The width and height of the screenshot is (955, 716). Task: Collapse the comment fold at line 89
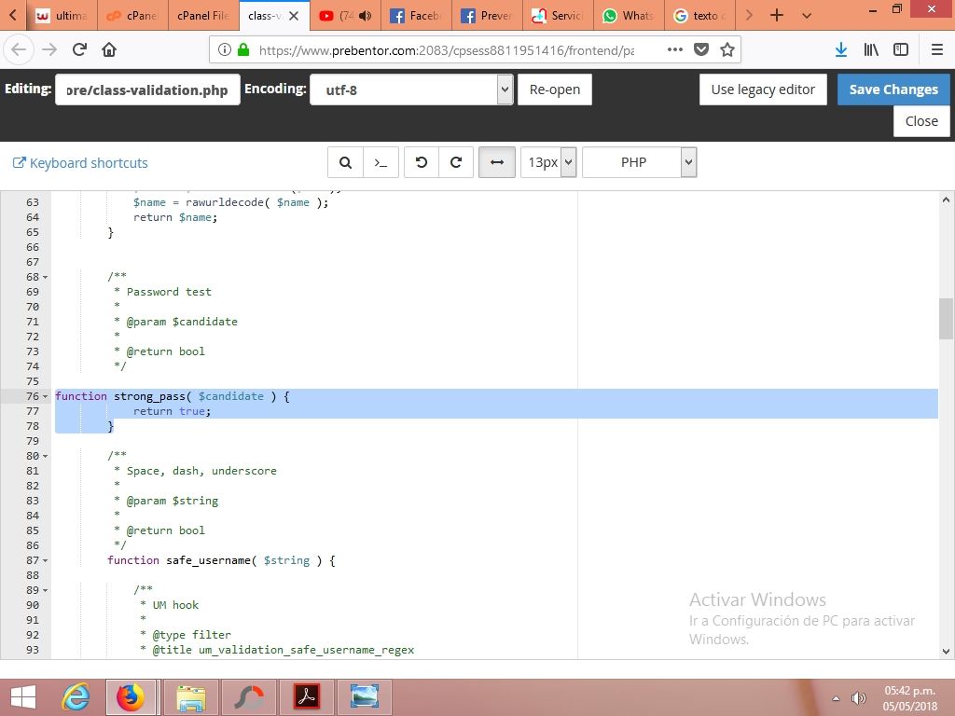pos(45,590)
